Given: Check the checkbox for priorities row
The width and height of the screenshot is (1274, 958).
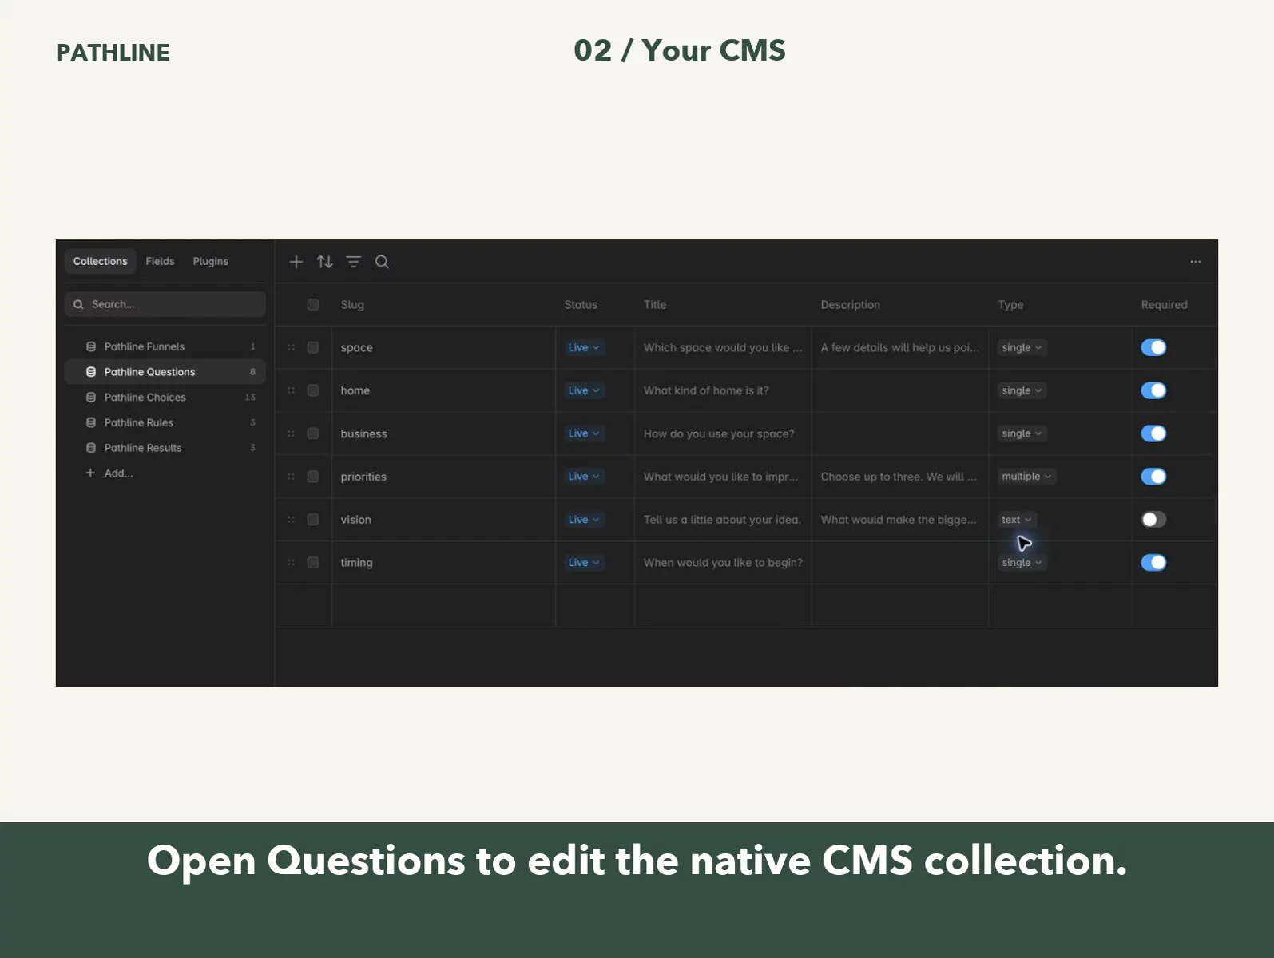Looking at the screenshot, I should coord(313,477).
